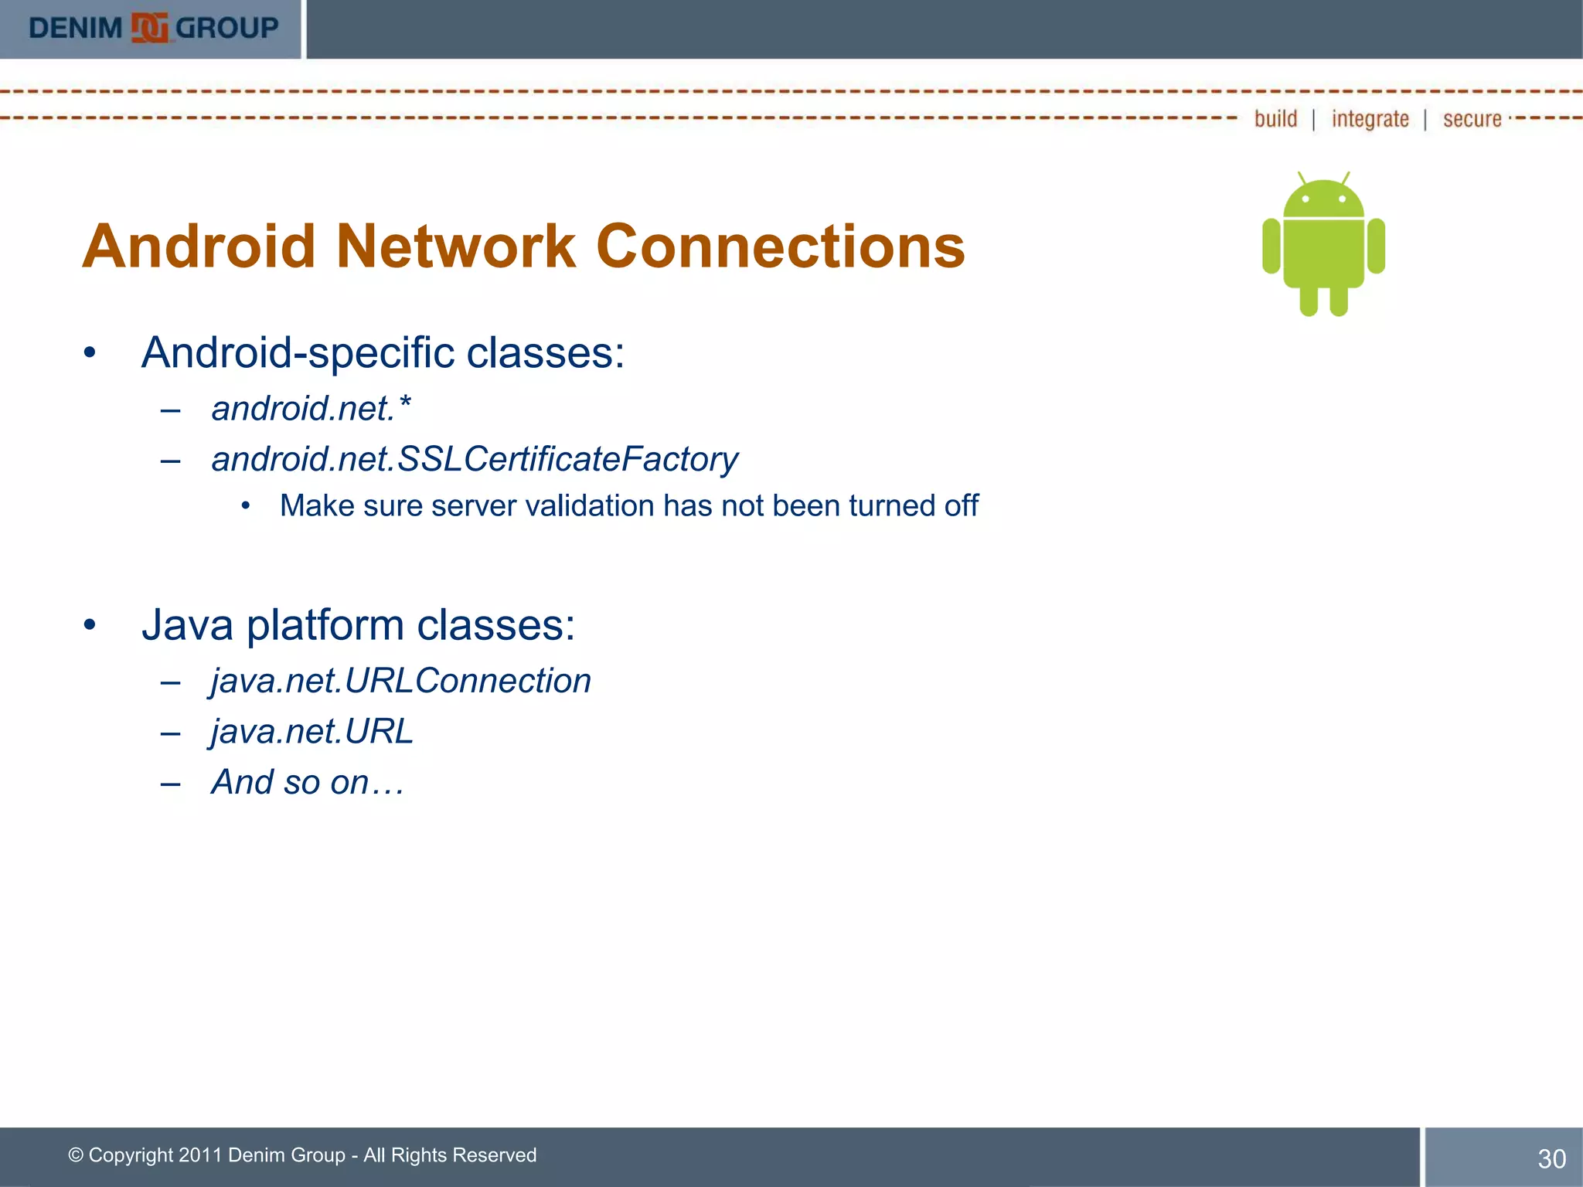Click the word build in tagline
Image resolution: width=1583 pixels, height=1187 pixels.
1275,119
